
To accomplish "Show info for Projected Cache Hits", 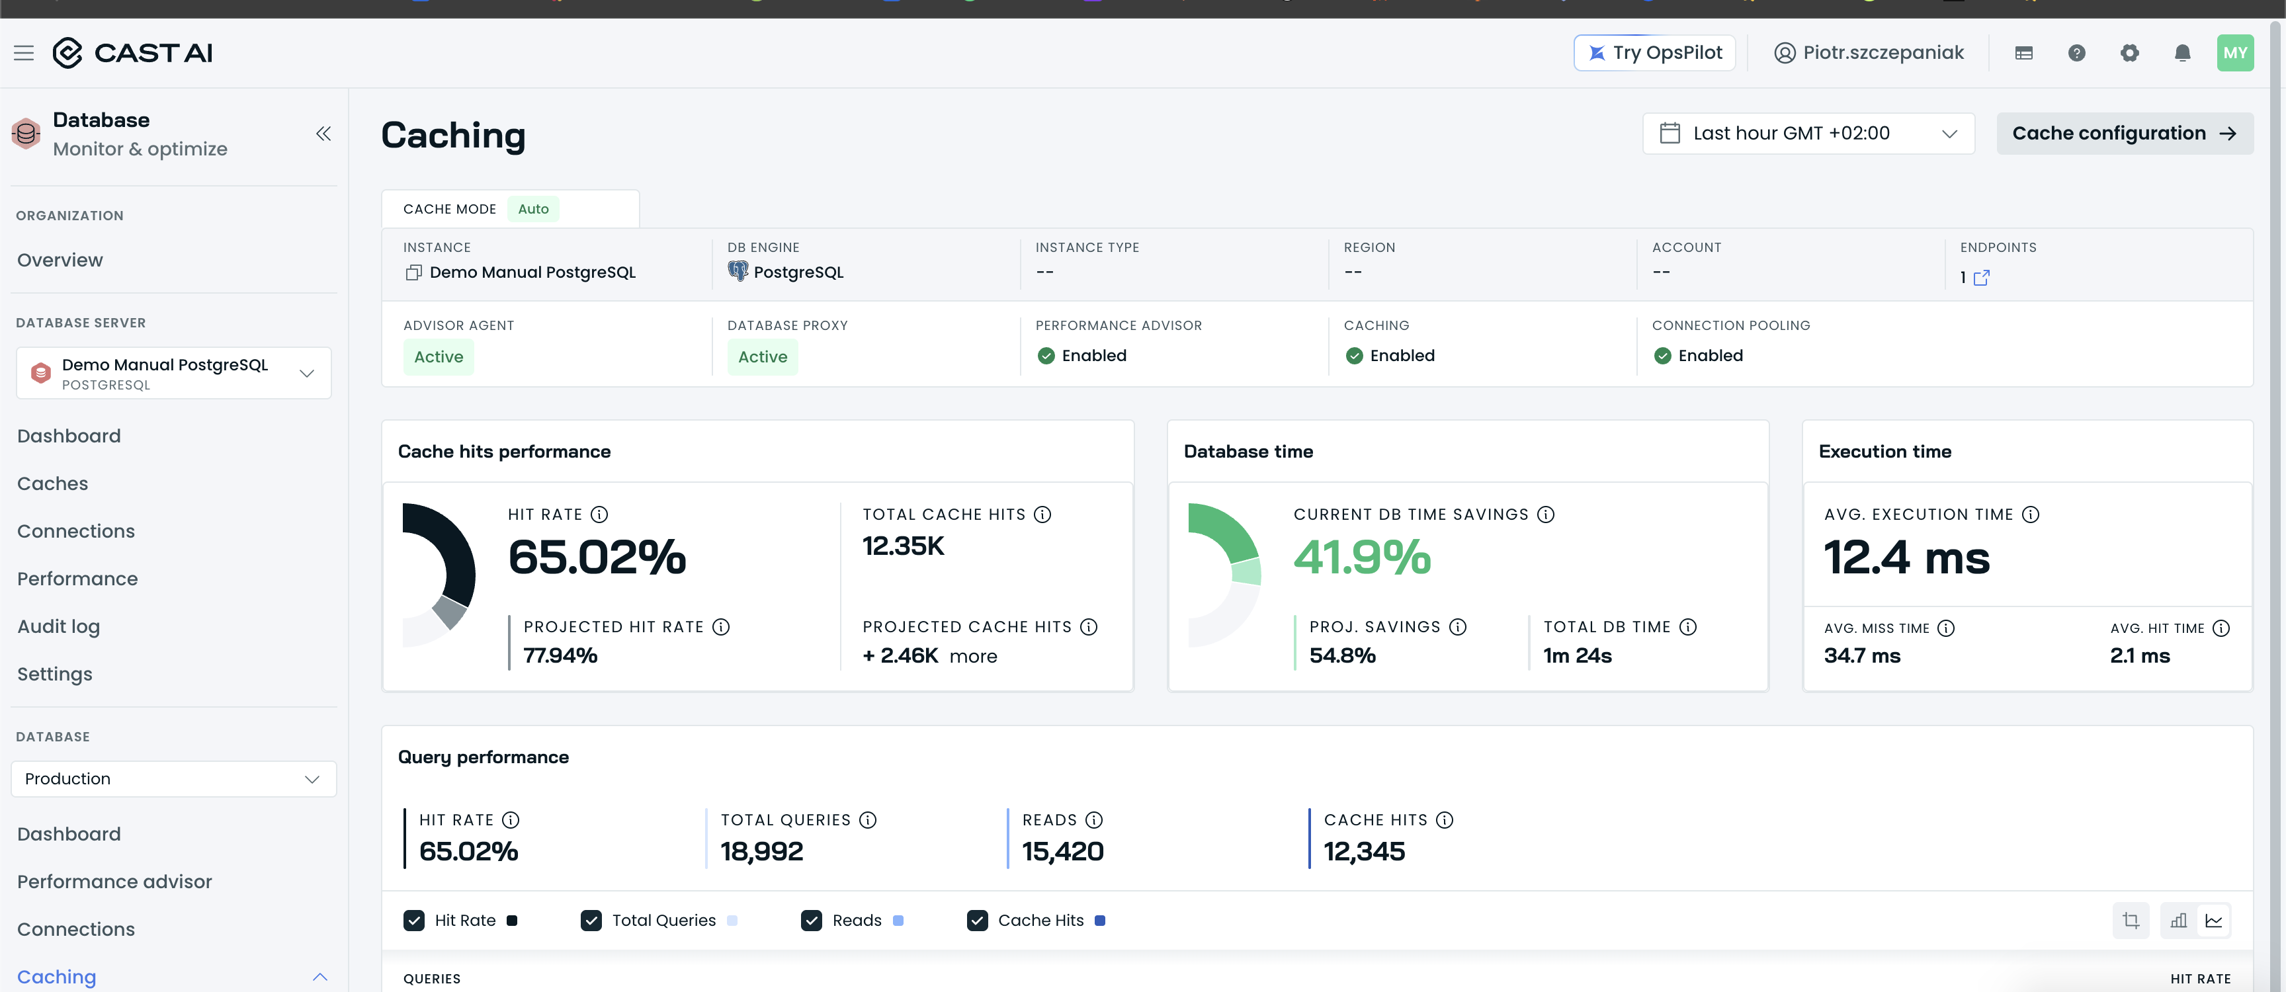I will [1089, 628].
